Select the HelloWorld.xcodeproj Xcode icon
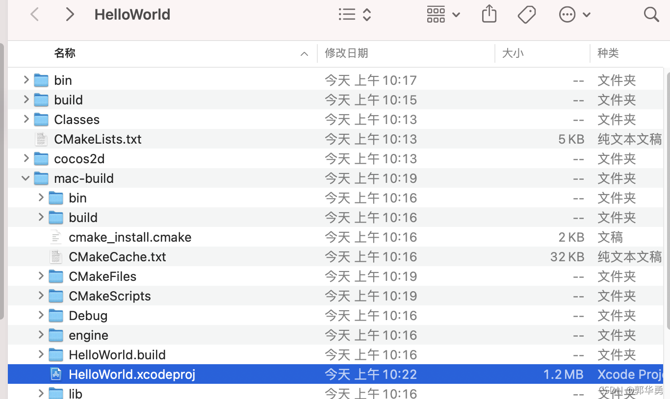This screenshot has width=670, height=399. [x=56, y=374]
